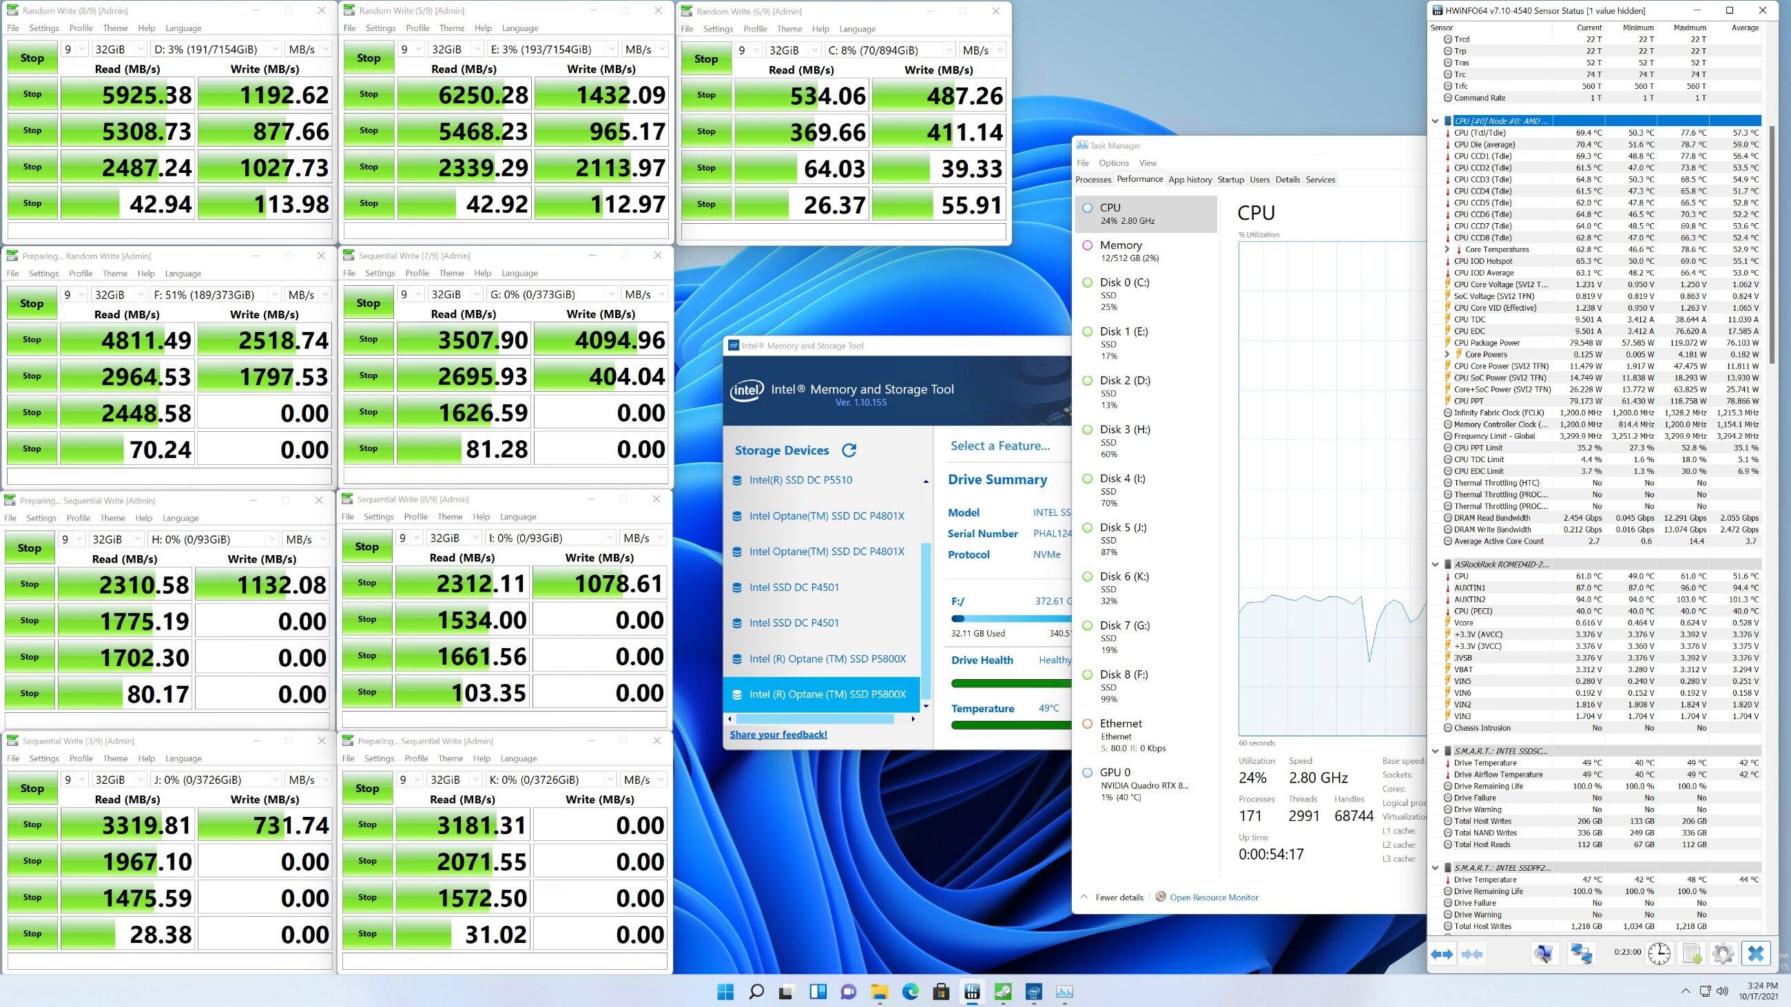Collapse HWiNFO CPU [#0] Node sensor group

click(1435, 121)
